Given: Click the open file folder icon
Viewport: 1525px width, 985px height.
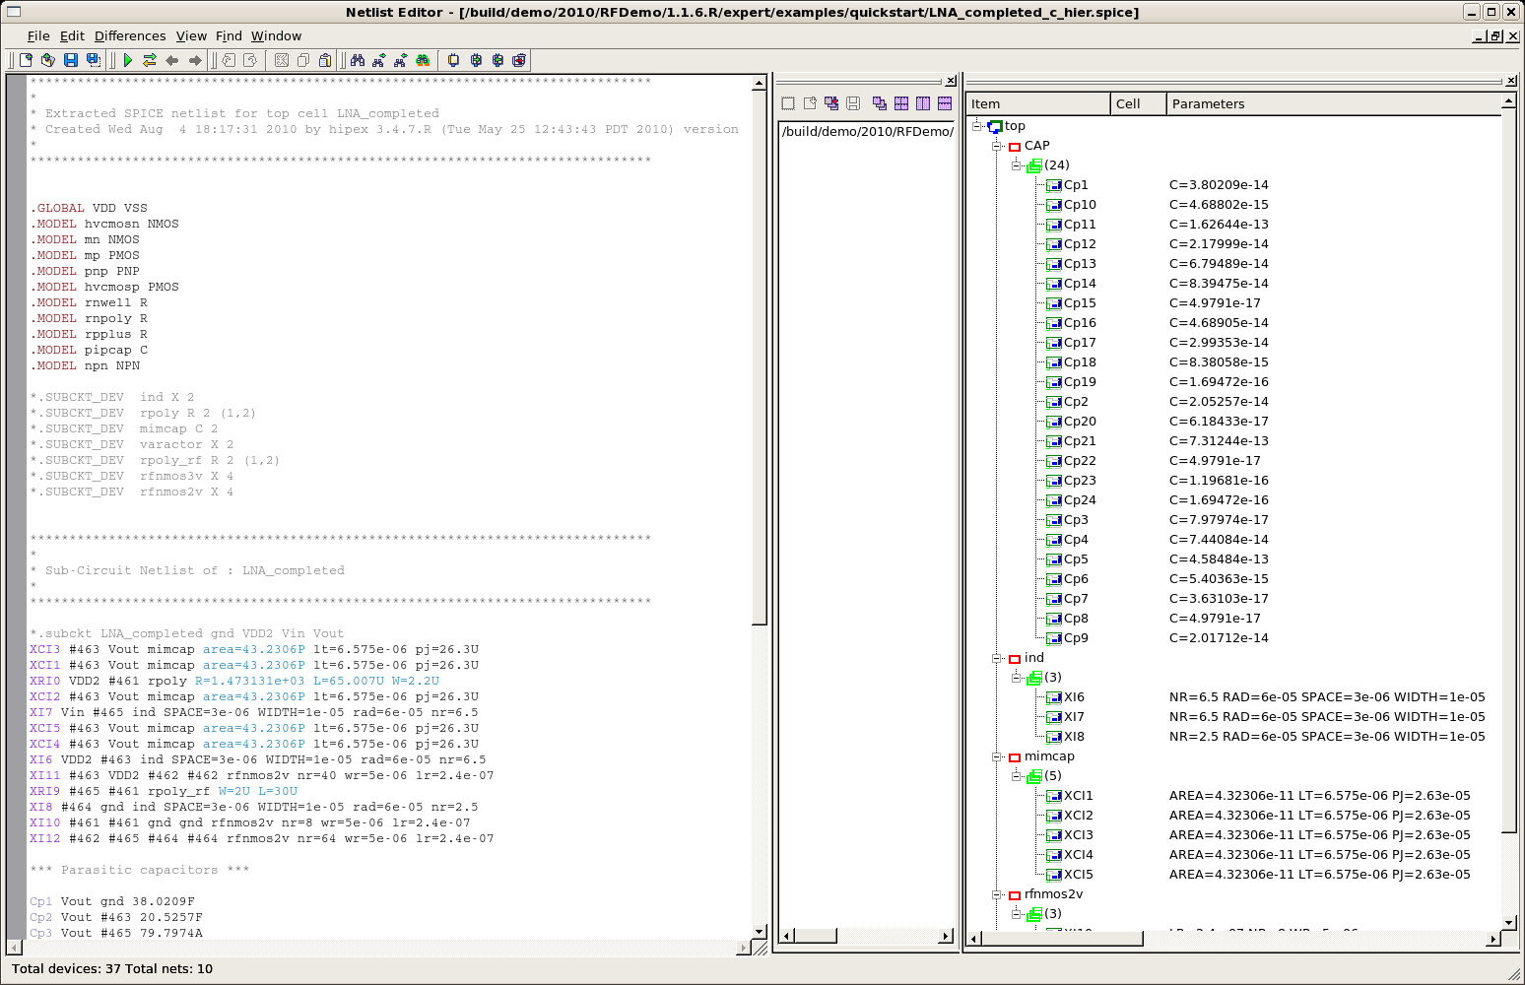Looking at the screenshot, I should pyautogui.click(x=47, y=60).
